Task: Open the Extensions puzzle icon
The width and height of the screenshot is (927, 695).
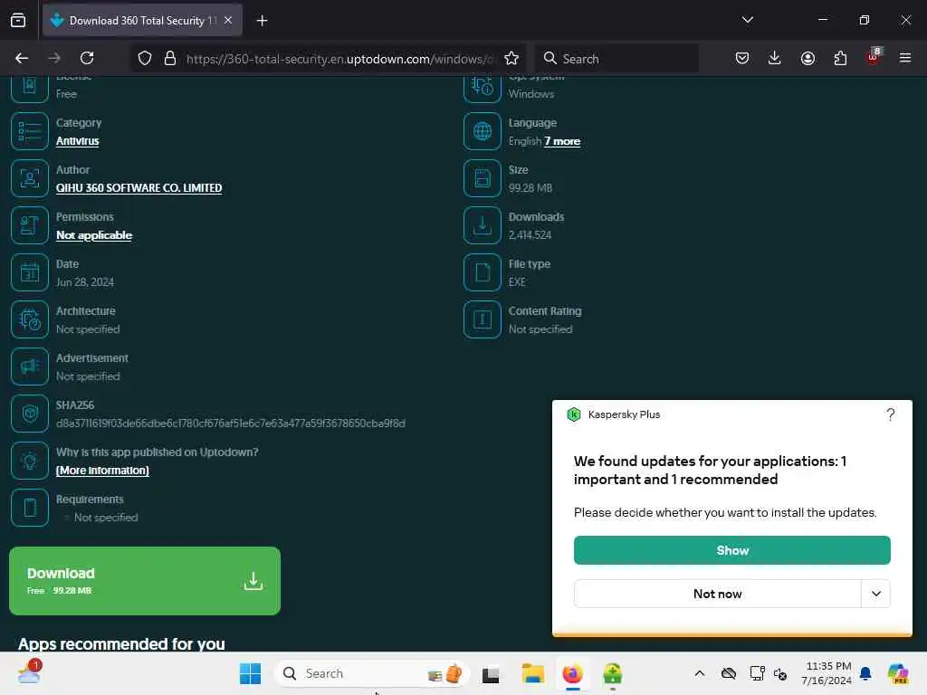Action: (840, 58)
